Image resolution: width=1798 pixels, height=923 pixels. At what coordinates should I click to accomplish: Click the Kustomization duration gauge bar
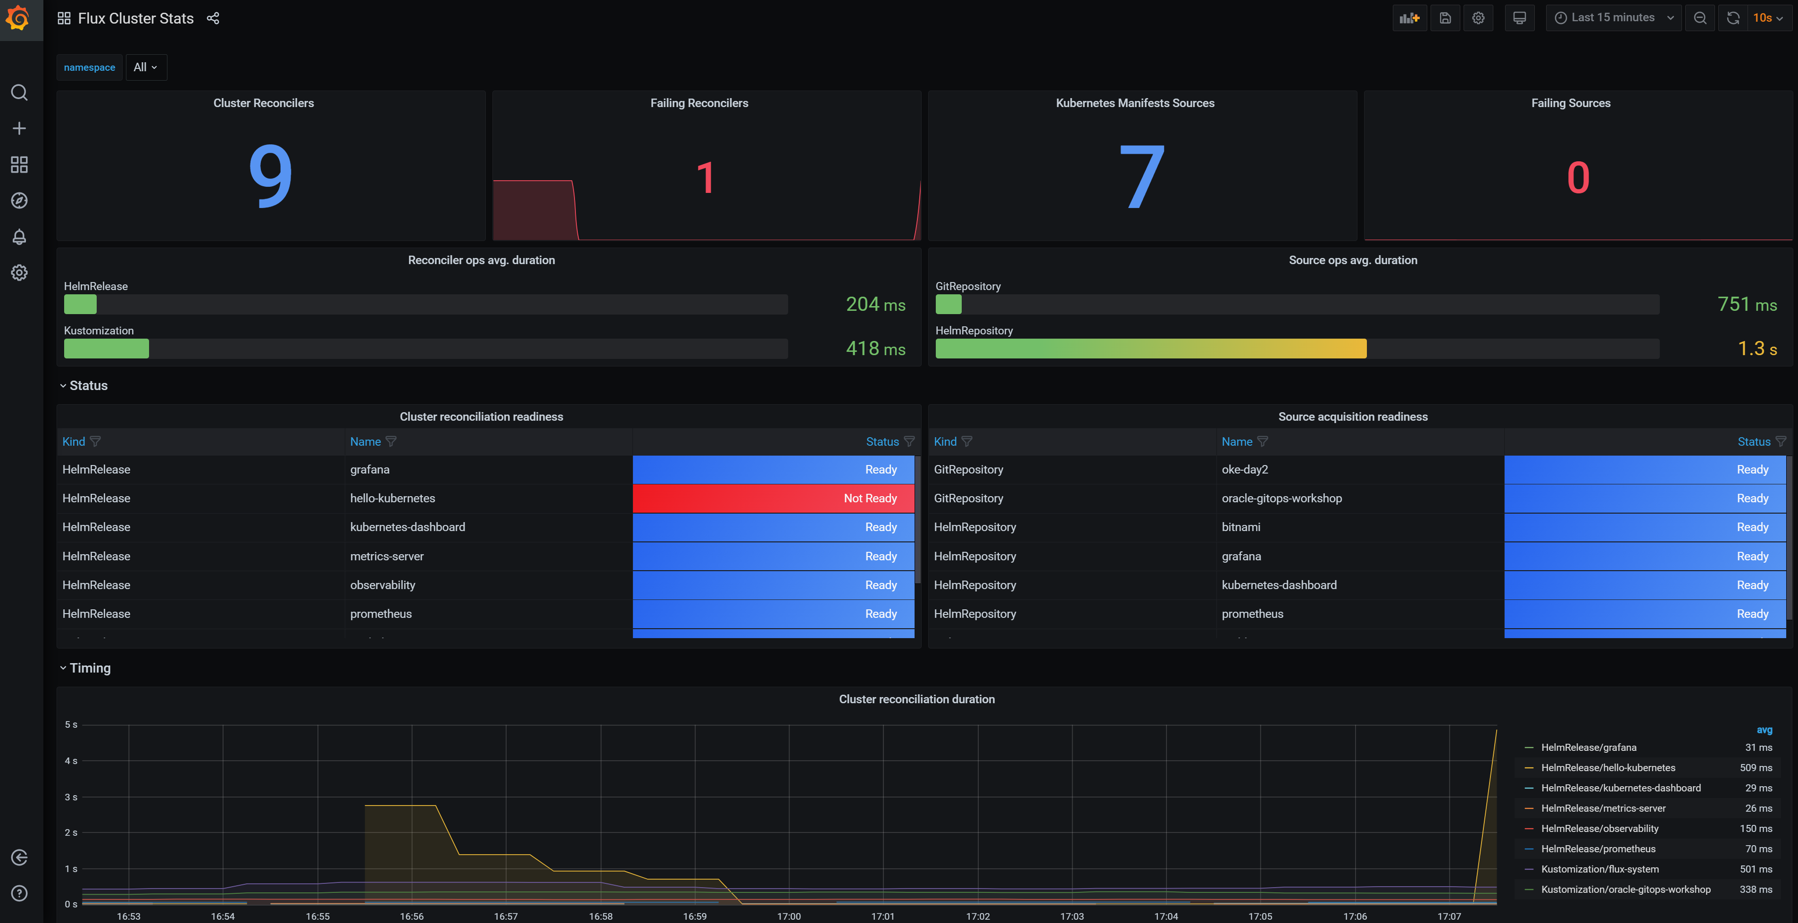[426, 349]
